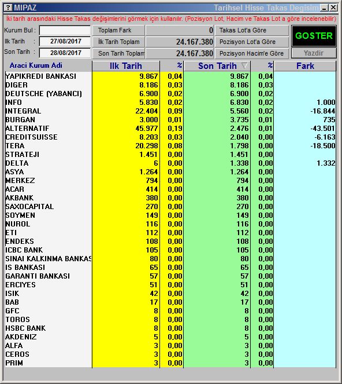Select PRIM row name
342x384 pixels.
[14, 363]
